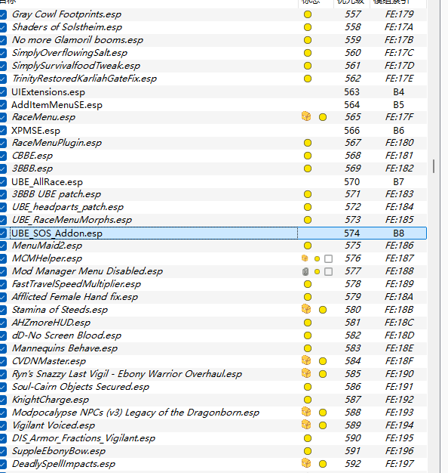Select DeadlySpellImpacts.esp plugin name
Image resolution: width=448 pixels, height=473 pixels.
pyautogui.click(x=63, y=464)
